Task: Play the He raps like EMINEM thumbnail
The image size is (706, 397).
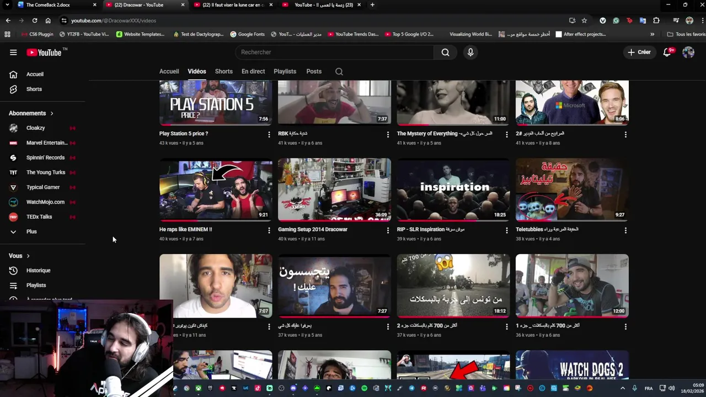Action: coord(216,190)
